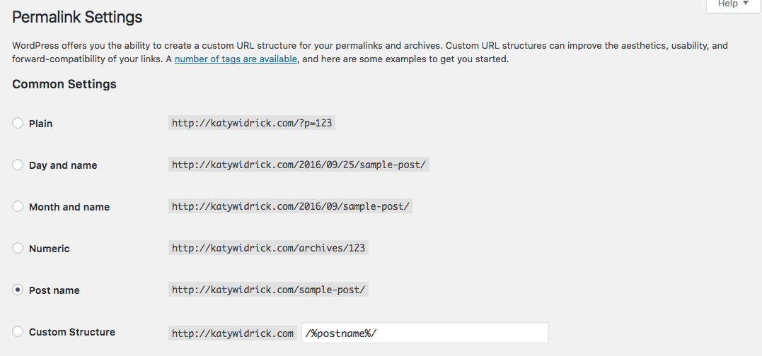Click the Common Settings section heading

pyautogui.click(x=64, y=84)
